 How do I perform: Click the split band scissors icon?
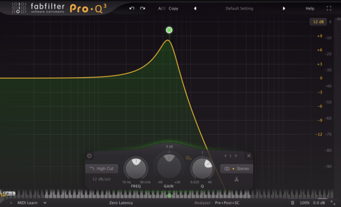click(x=237, y=179)
